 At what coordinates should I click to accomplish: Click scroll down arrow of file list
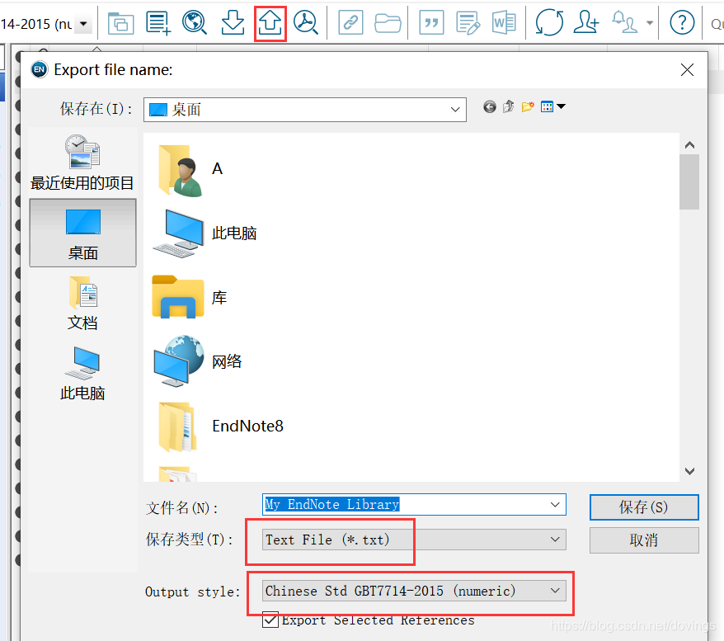pyautogui.click(x=689, y=471)
